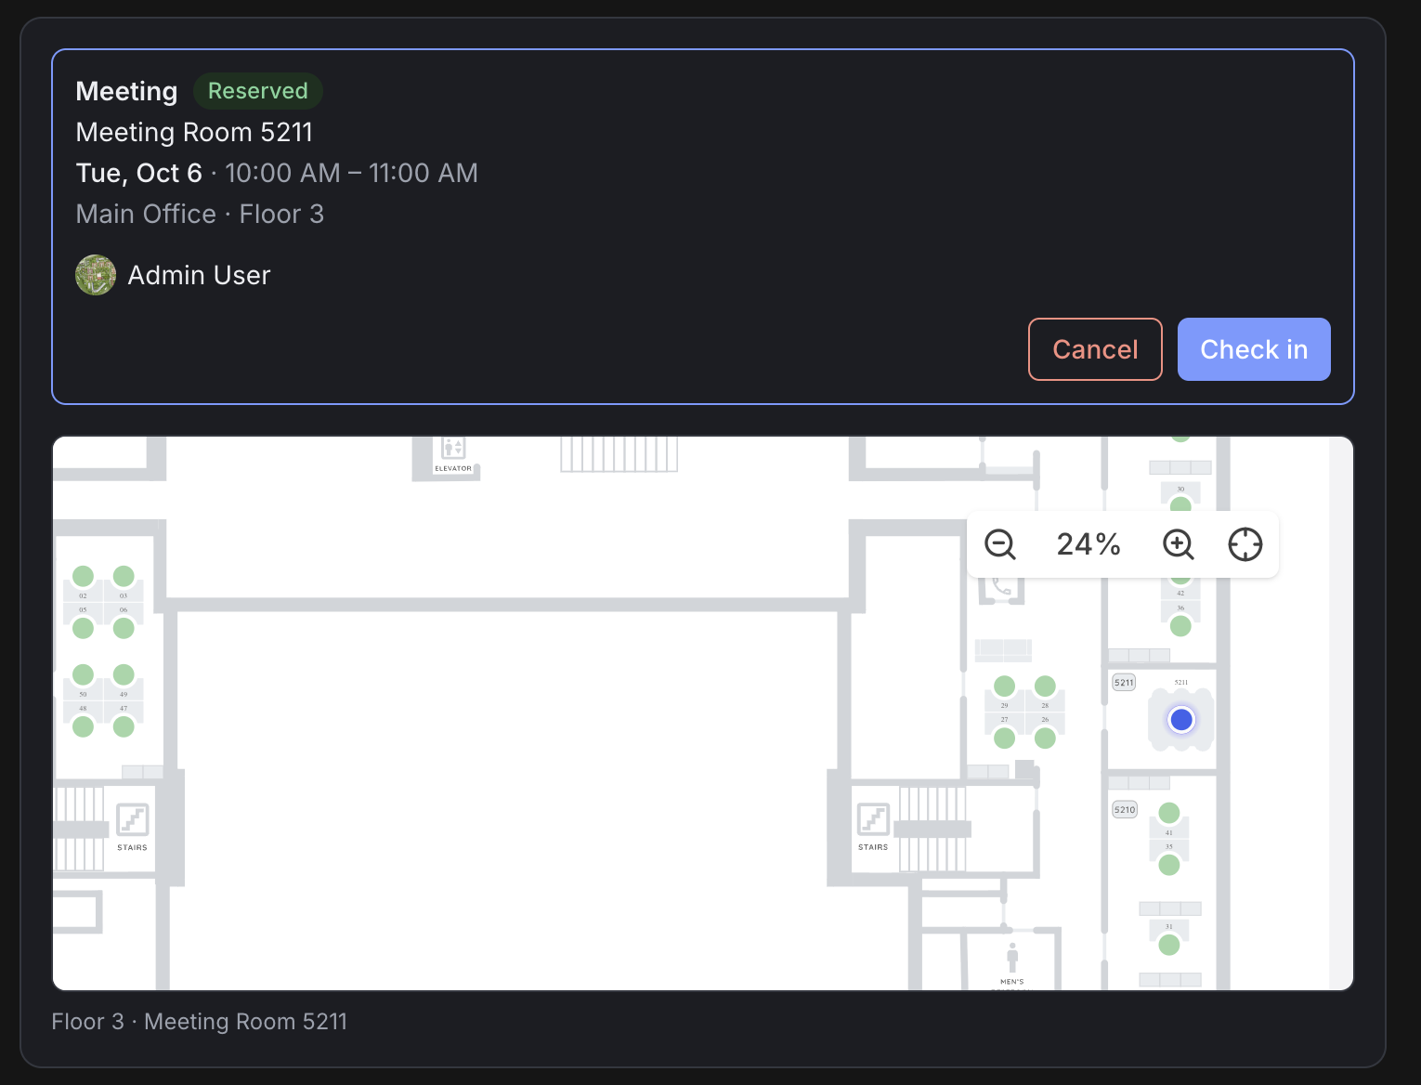Image resolution: width=1421 pixels, height=1085 pixels.
Task: Select available desk 41 dot
Action: coord(1169,813)
